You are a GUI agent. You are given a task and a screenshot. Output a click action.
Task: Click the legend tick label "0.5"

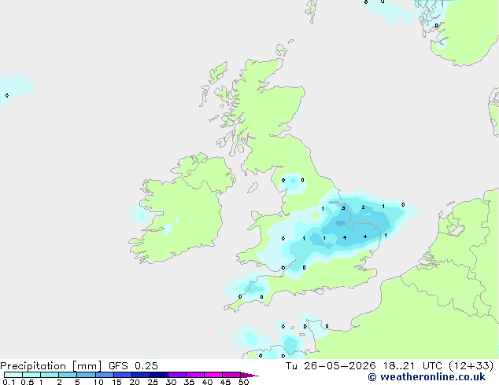[28, 382]
